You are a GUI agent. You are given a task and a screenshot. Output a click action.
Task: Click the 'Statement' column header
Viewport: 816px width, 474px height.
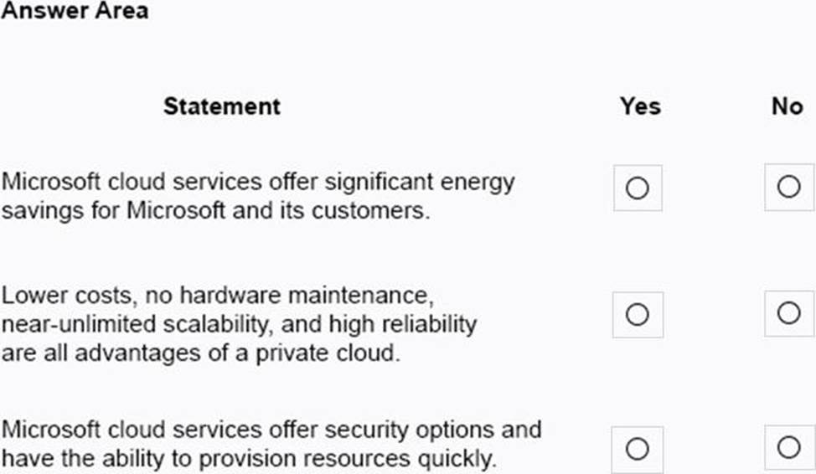point(221,106)
